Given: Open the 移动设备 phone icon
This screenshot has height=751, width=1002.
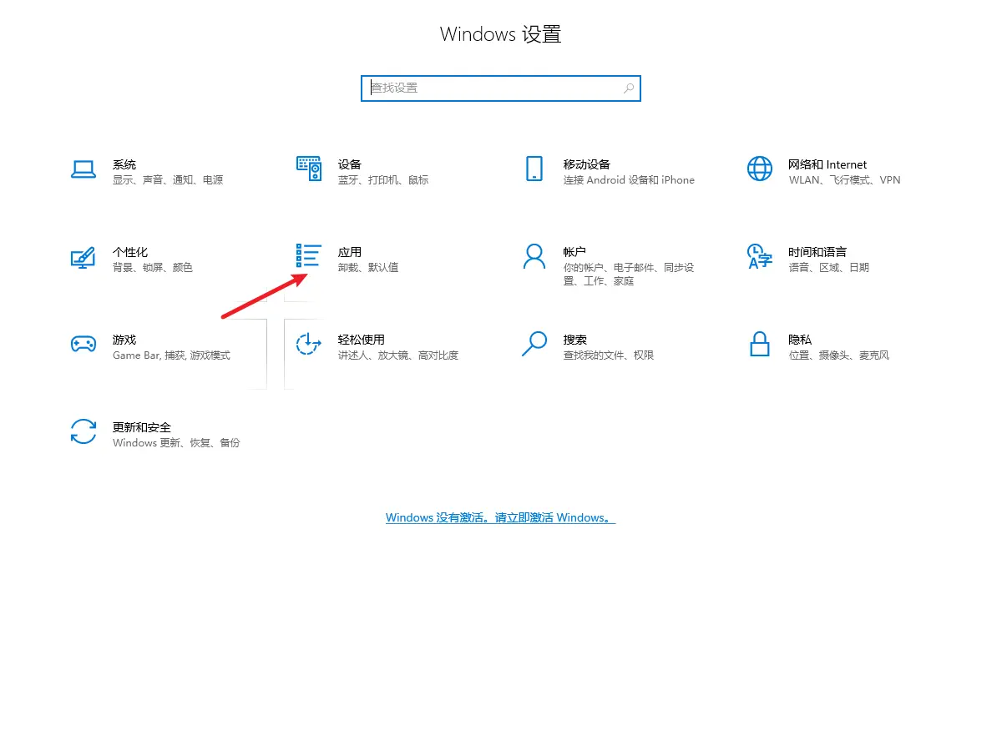Looking at the screenshot, I should pos(534,169).
